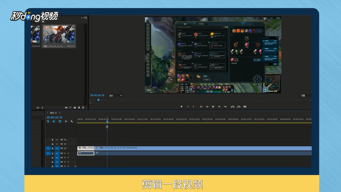Click the Mark In brace button
Image resolution: width=341 pixels, height=192 pixels.
pos(188,106)
